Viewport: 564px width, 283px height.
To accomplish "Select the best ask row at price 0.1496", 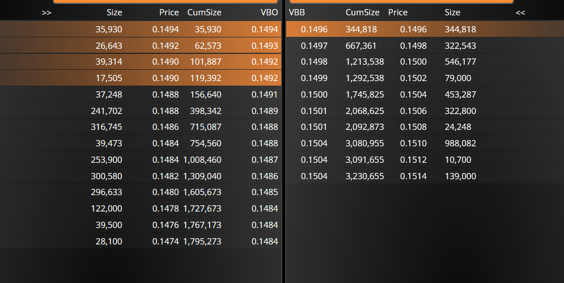I will [x=425, y=29].
